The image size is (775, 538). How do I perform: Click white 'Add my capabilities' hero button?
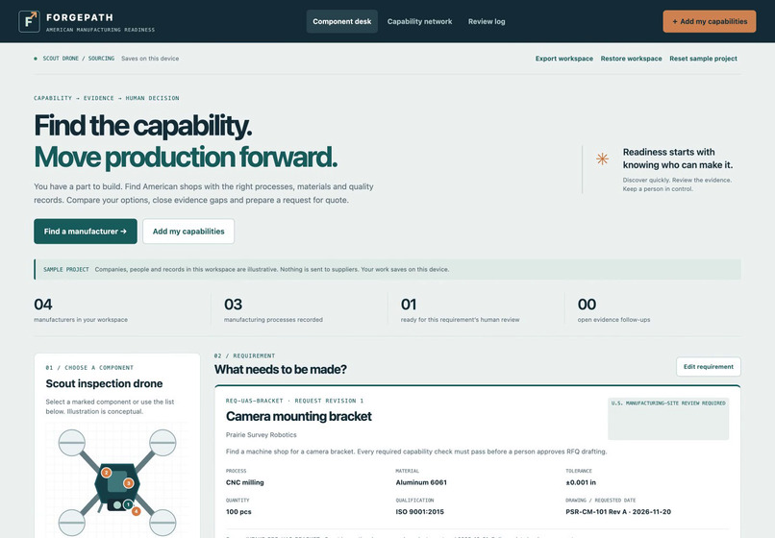[188, 232]
